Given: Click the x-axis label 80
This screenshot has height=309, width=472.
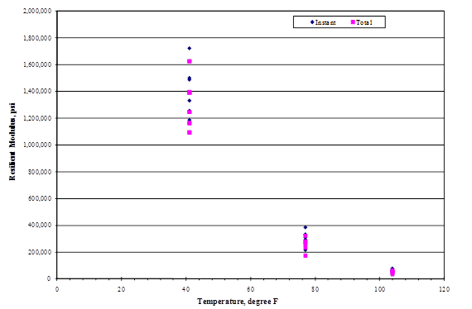Looking at the screenshot, I should [315, 289].
